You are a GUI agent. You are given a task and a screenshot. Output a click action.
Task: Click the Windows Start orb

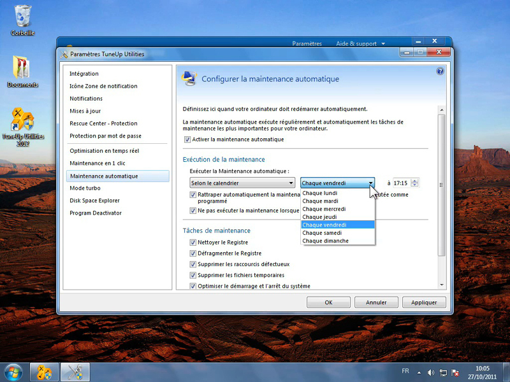[13, 372]
